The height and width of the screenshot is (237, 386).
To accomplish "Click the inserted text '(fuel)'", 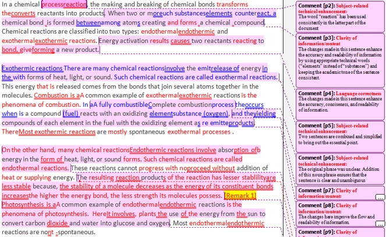I will point(71,114).
